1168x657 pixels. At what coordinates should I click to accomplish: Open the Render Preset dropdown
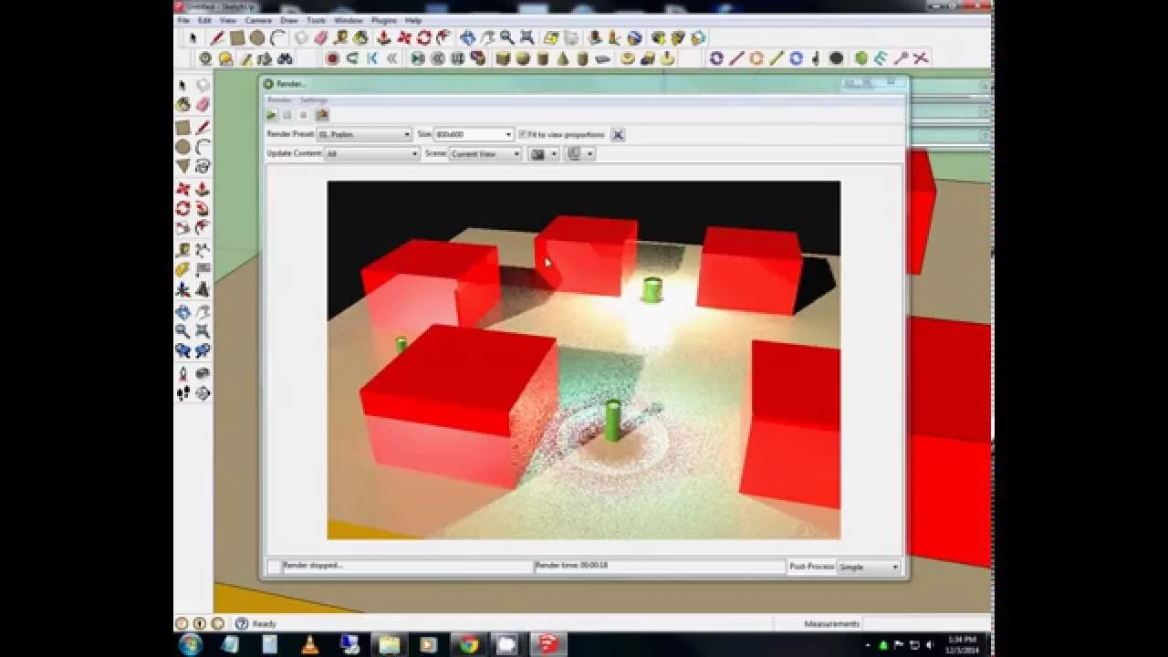click(364, 134)
